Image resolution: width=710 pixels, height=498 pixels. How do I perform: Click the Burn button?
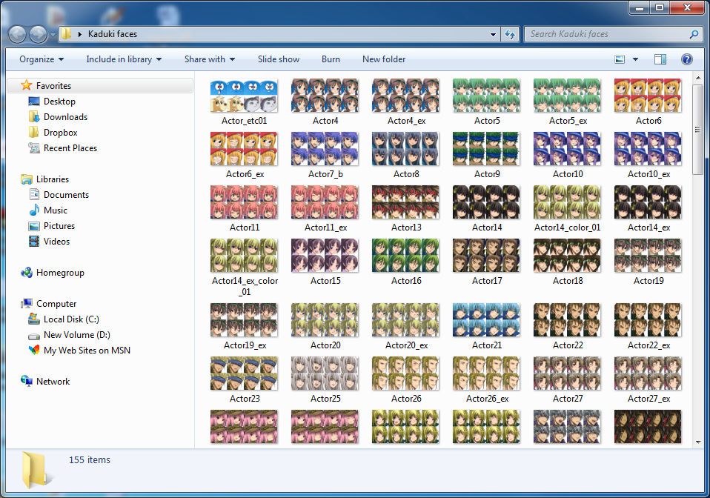[x=331, y=59]
